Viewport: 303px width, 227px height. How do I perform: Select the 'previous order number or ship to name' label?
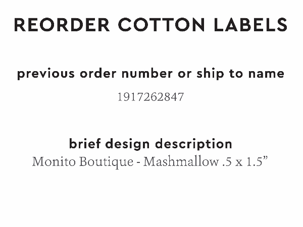150,74
